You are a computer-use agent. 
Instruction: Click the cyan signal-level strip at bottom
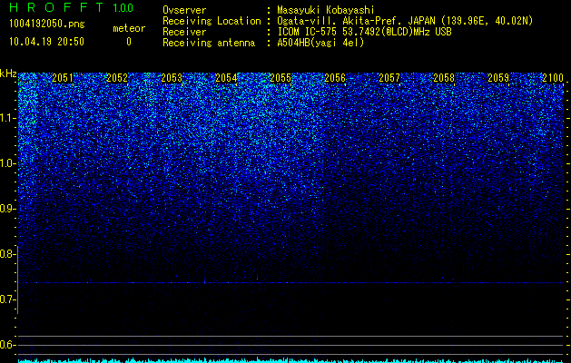(290, 360)
